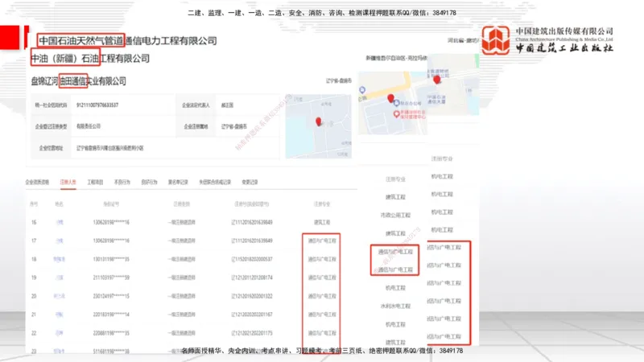The height and width of the screenshot is (362, 644).
Task: Click the 辽宁省-盘锦市 registration place value
Action: (234, 126)
